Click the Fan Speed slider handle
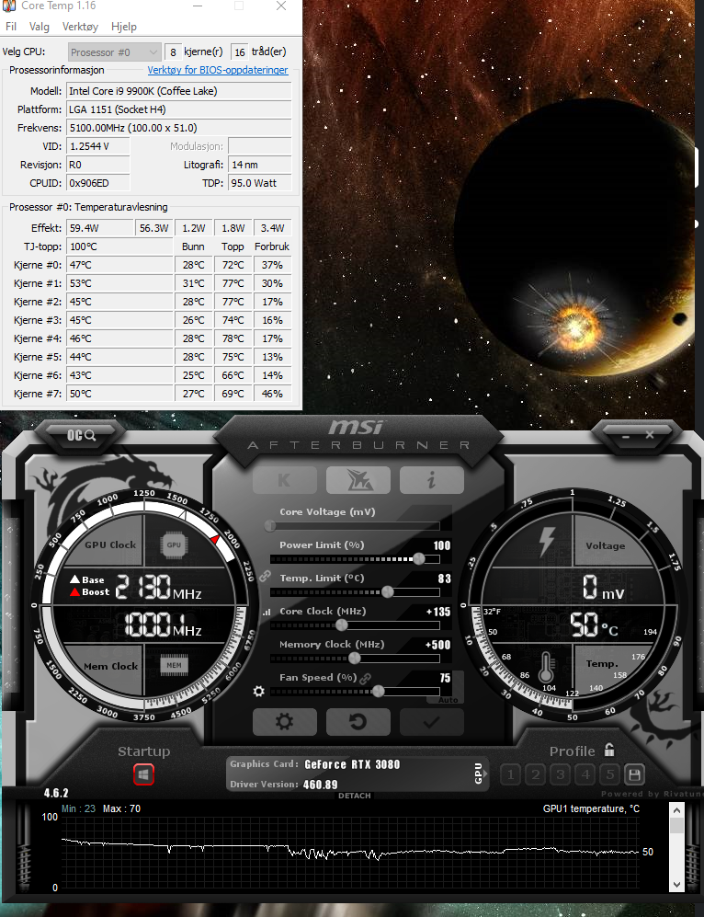704x917 pixels. 378,692
